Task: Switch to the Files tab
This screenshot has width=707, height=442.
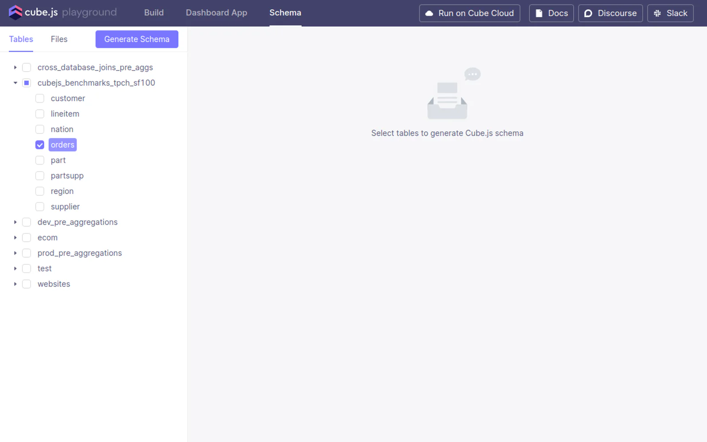Action: pyautogui.click(x=59, y=39)
